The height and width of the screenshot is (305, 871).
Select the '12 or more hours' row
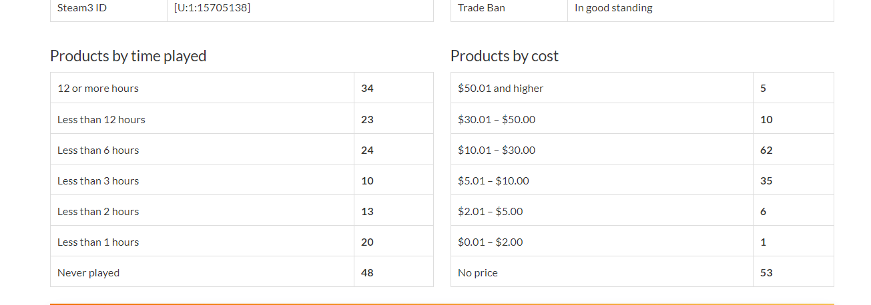coord(98,88)
